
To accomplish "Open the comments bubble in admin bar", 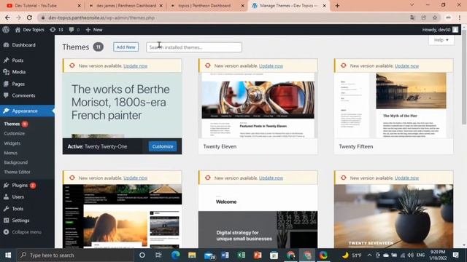I will (74, 30).
